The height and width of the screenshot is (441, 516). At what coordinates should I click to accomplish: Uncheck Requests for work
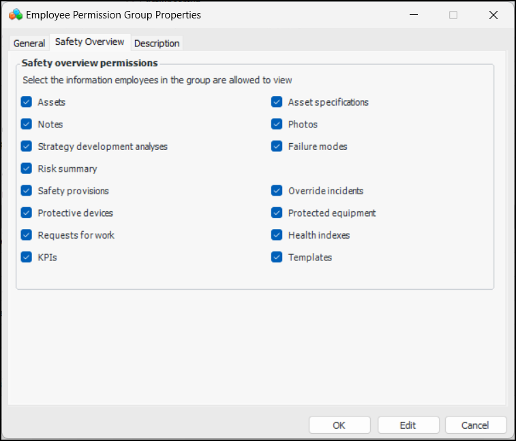[27, 235]
